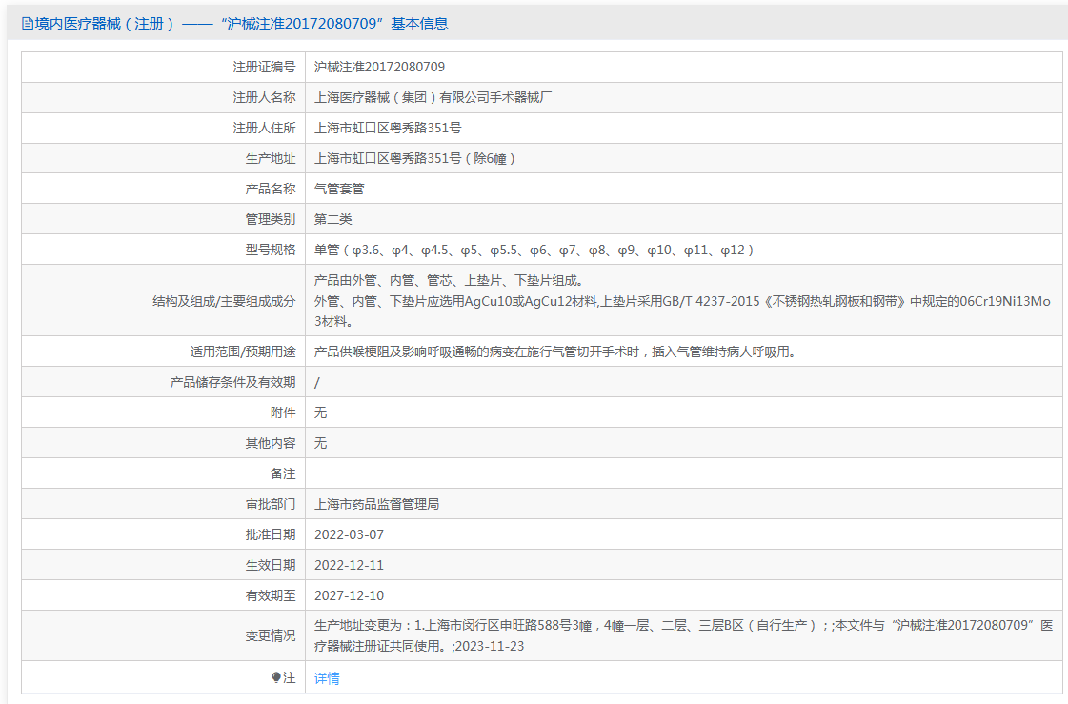Click effective date 2022-12-11
Image resolution: width=1068 pixels, height=704 pixels.
click(349, 565)
